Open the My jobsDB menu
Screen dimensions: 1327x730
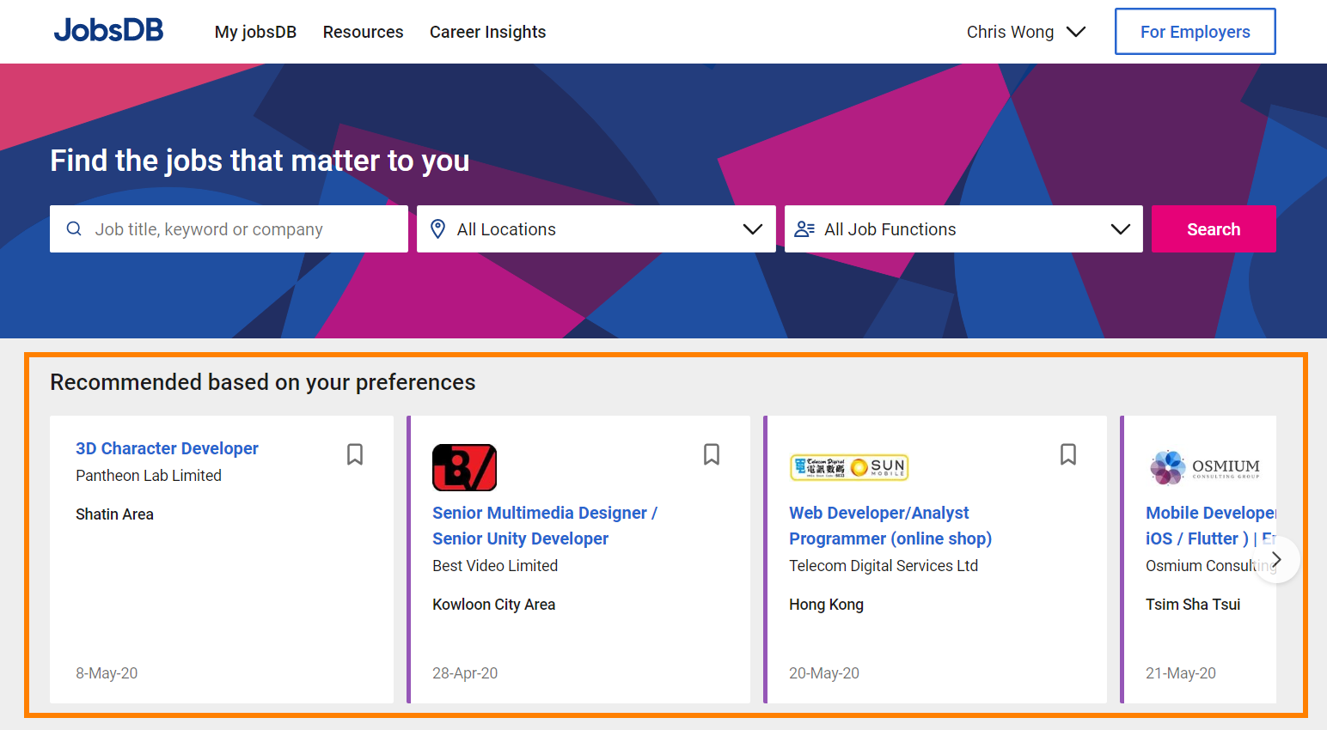pyautogui.click(x=255, y=32)
